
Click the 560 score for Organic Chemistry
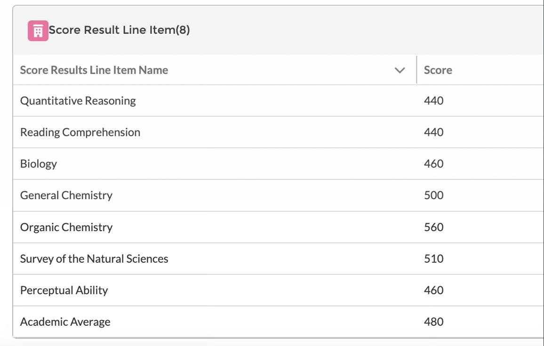(434, 227)
